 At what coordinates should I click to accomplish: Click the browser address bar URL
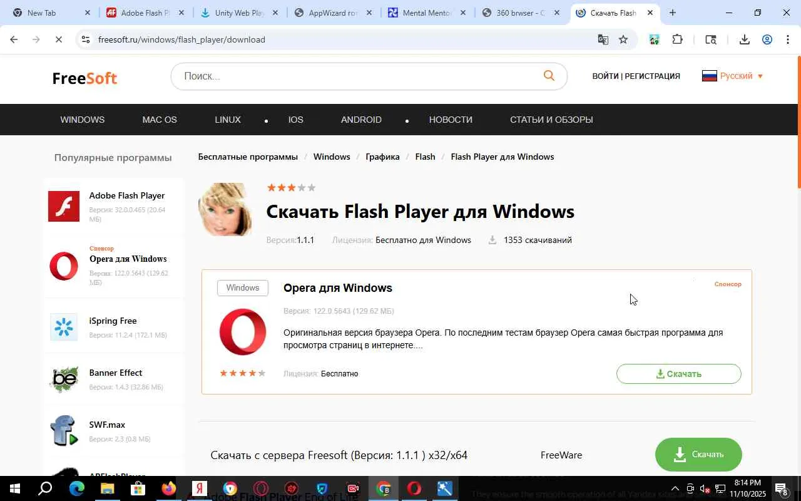pos(181,39)
